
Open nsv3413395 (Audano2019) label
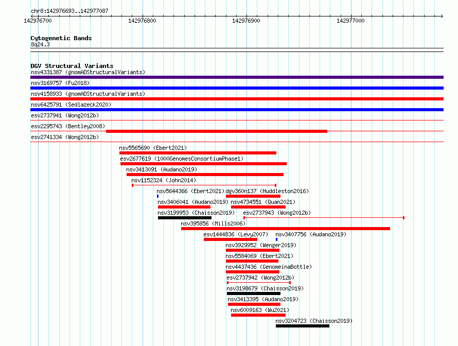[x=263, y=299]
